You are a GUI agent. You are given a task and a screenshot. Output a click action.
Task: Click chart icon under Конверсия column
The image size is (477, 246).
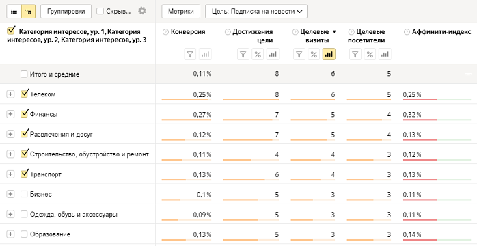pyautogui.click(x=205, y=55)
